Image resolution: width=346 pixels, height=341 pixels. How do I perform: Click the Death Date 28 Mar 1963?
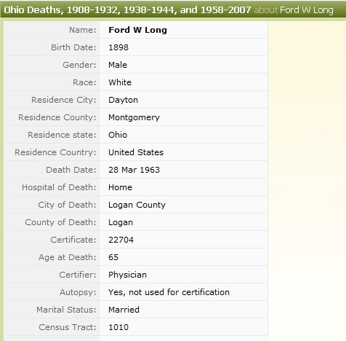[x=134, y=170]
